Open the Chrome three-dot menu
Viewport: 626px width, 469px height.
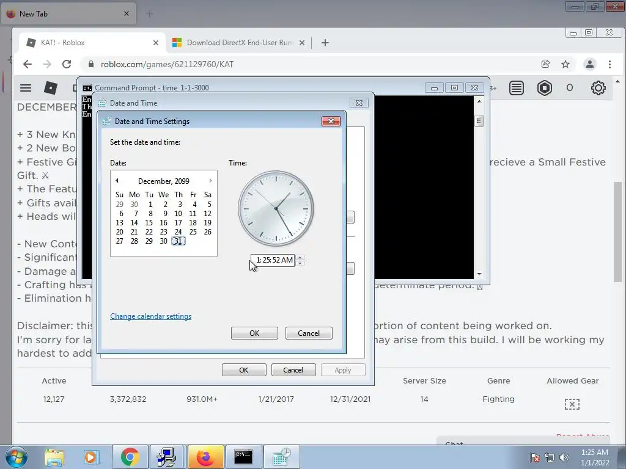pos(609,64)
